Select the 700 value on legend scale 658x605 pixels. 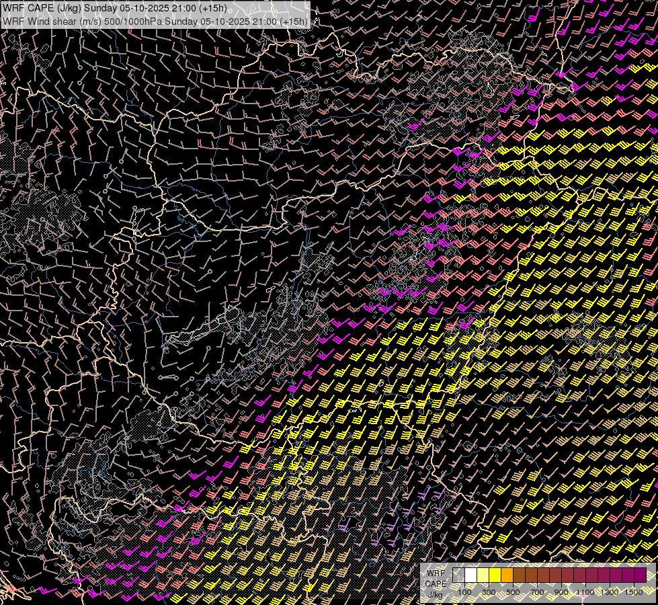point(537,592)
